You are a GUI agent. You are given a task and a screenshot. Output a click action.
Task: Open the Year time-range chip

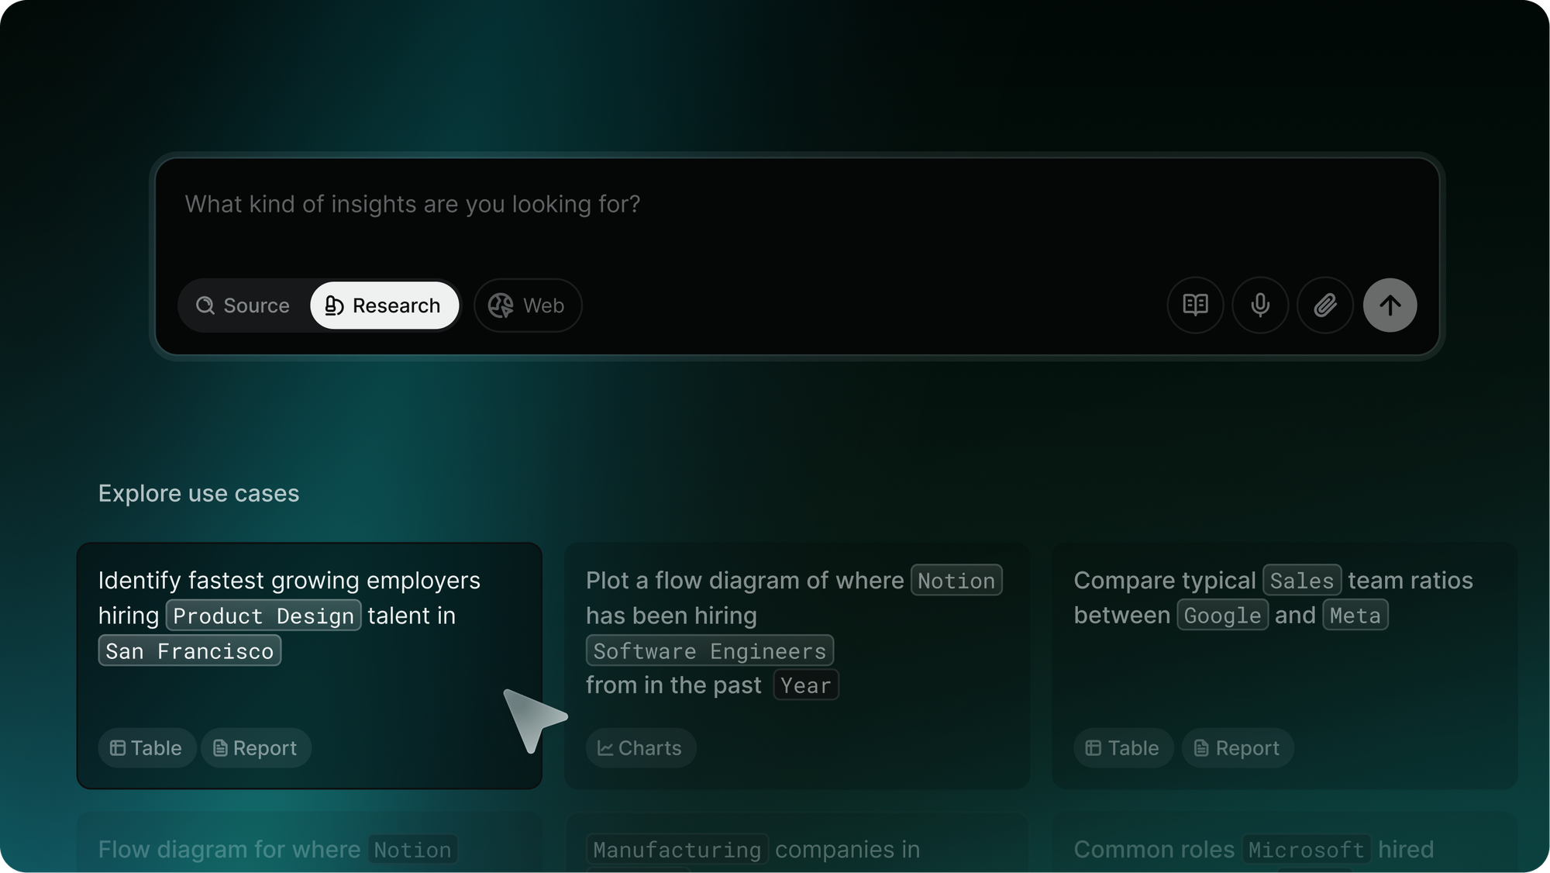(805, 685)
